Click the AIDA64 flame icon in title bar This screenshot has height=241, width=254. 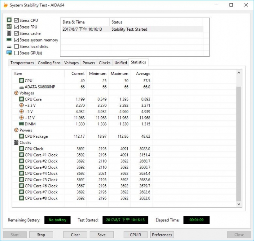point(6,5)
